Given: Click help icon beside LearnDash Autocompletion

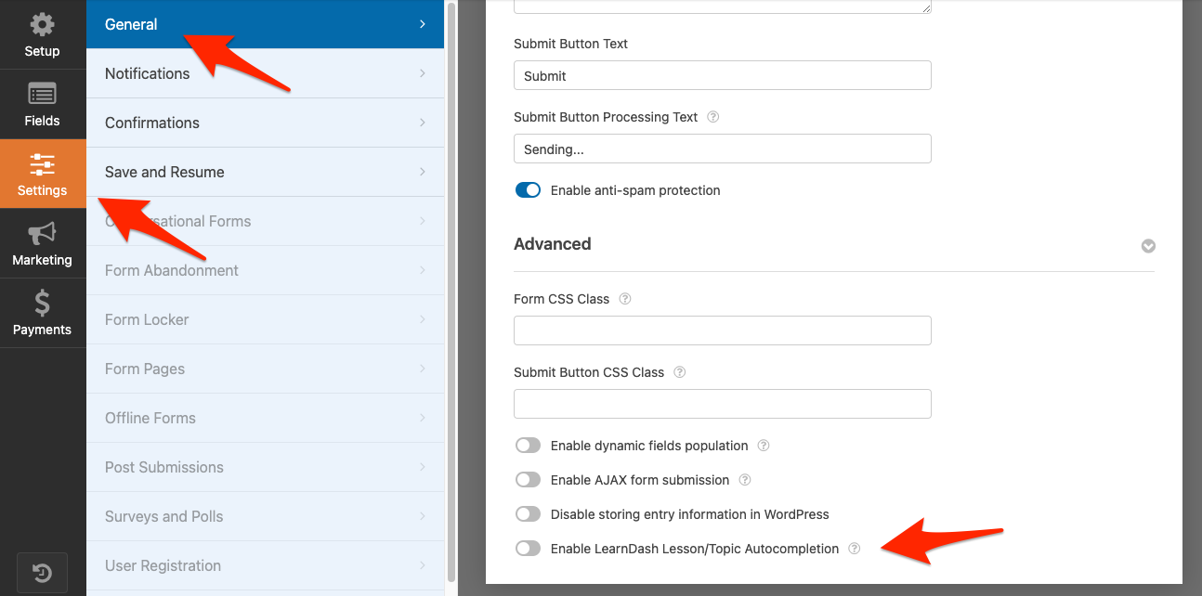Looking at the screenshot, I should tap(855, 549).
